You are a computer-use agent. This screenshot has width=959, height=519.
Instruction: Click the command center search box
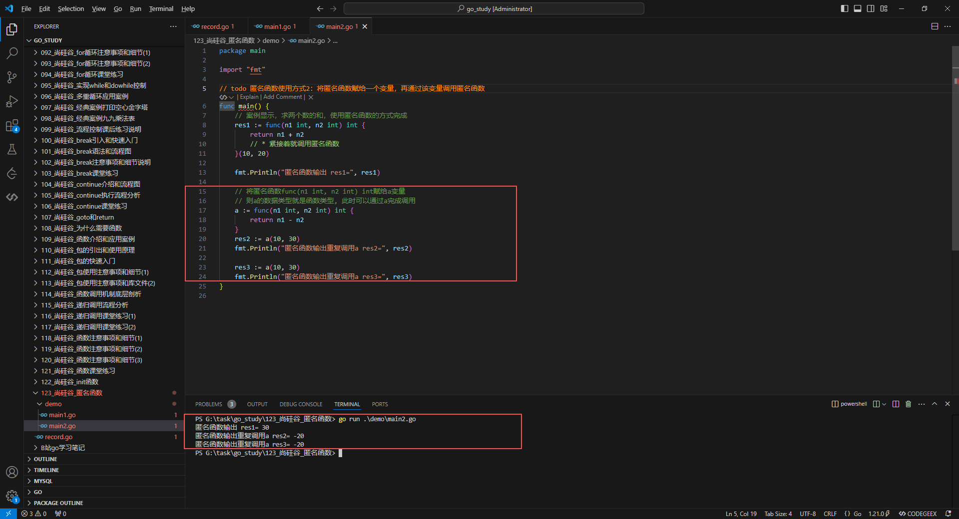click(494, 8)
